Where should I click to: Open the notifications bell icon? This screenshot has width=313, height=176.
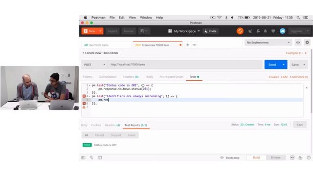point(265,31)
